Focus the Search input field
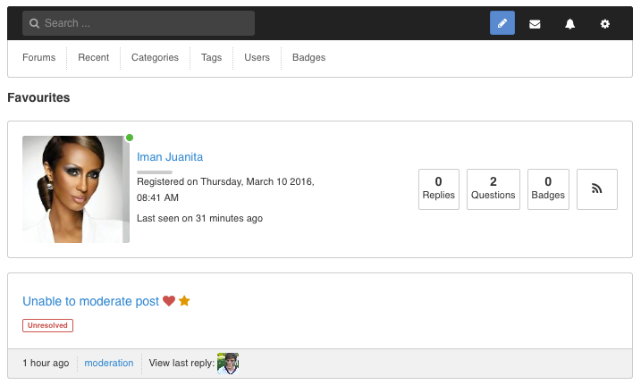The image size is (641, 385). coord(139,23)
